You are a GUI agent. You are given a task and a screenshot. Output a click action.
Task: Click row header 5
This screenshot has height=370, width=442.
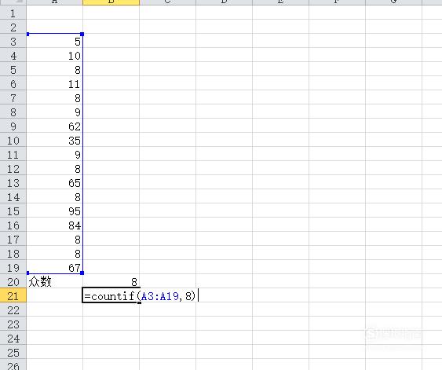pos(13,69)
